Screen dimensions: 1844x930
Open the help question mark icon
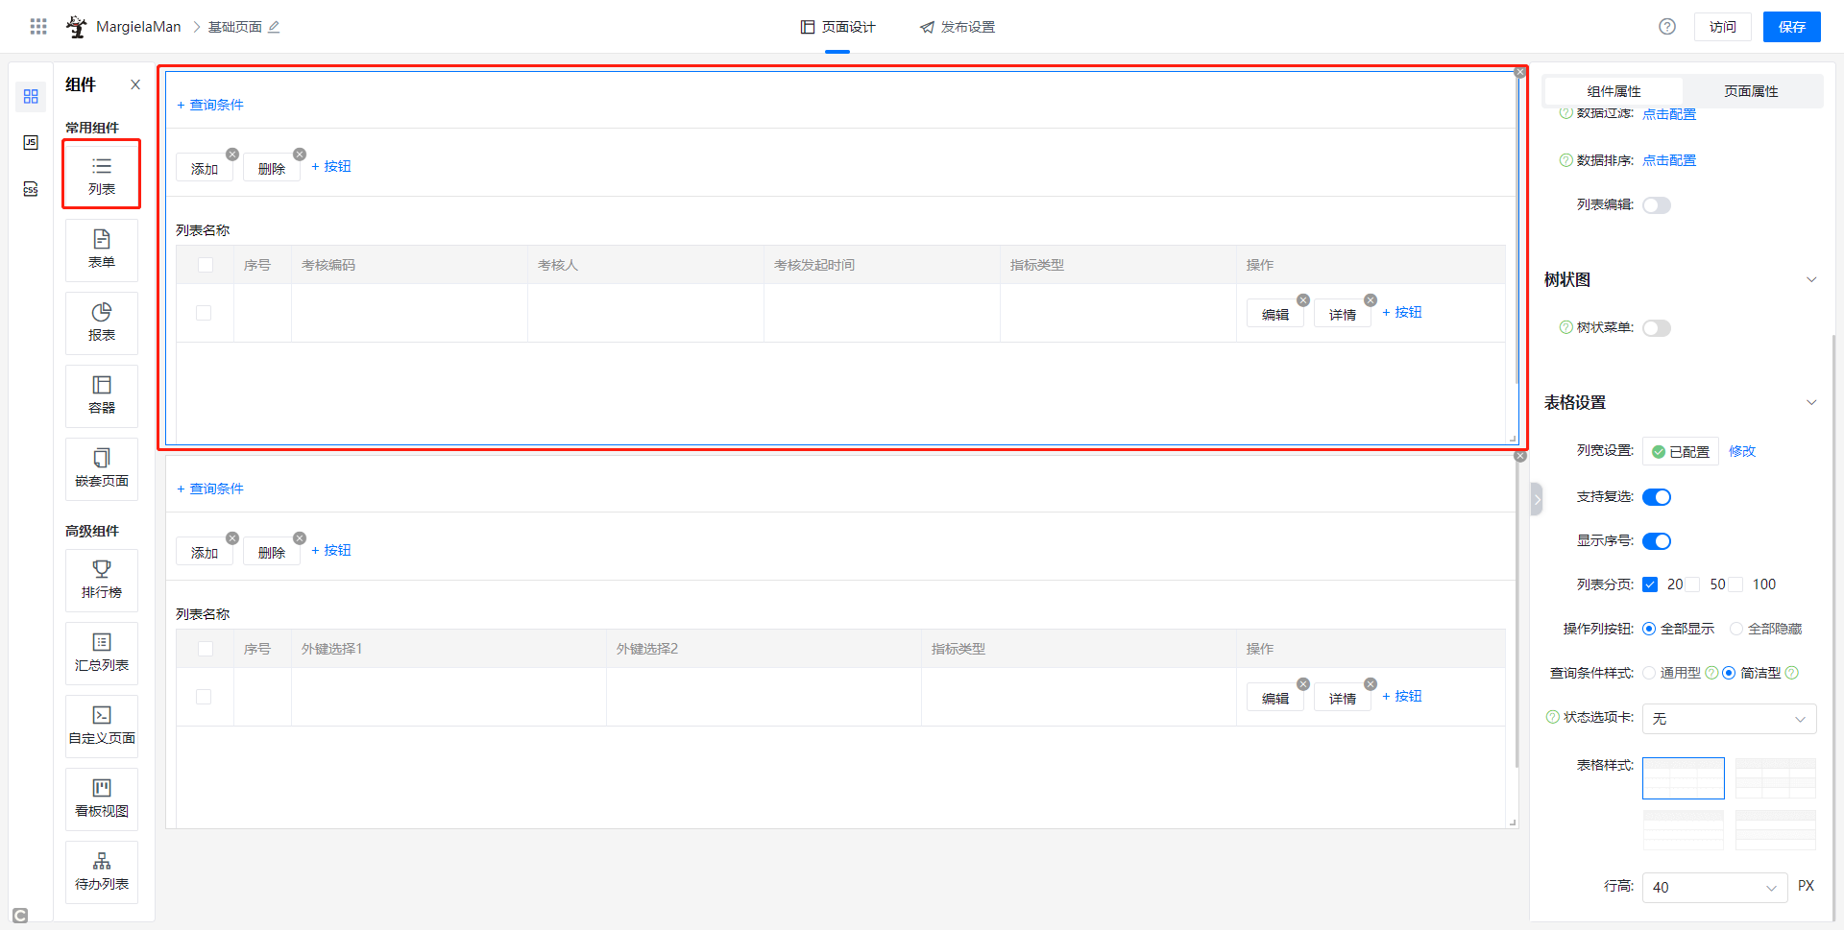tap(1667, 27)
